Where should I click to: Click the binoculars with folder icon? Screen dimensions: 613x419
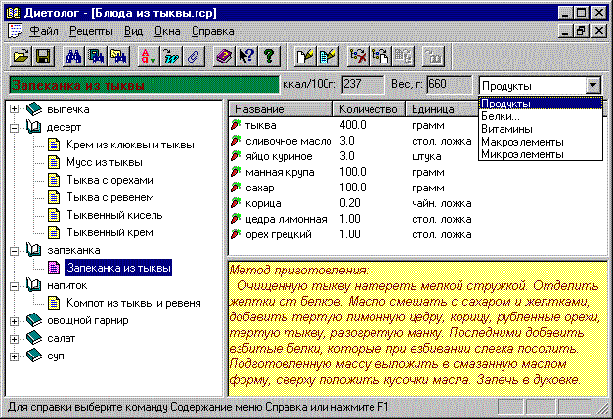click(x=118, y=57)
